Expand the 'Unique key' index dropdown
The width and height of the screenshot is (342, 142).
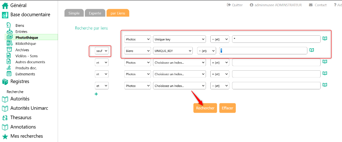[x=179, y=39]
